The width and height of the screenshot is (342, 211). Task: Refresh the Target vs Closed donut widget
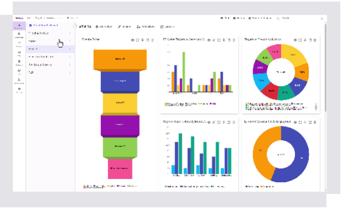tap(305, 40)
